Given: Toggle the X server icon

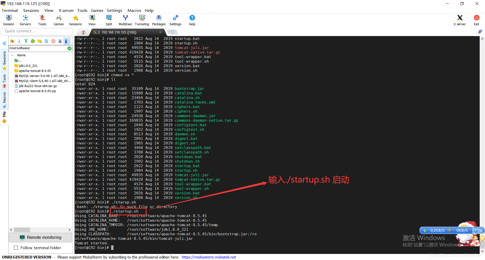Looking at the screenshot, I should point(459,20).
